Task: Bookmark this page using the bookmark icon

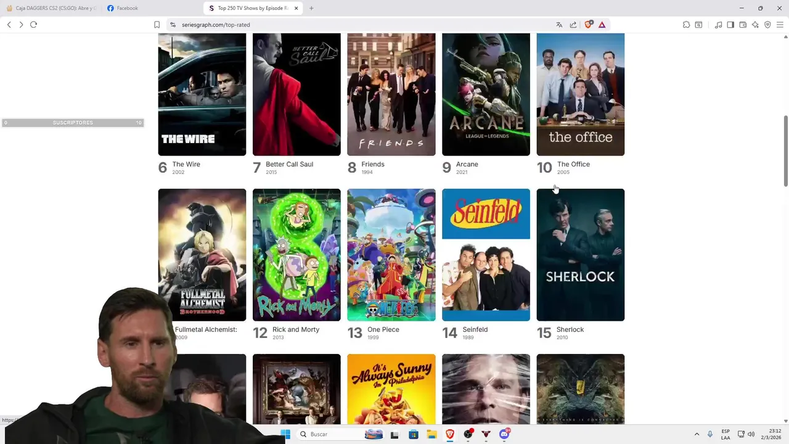Action: (157, 25)
